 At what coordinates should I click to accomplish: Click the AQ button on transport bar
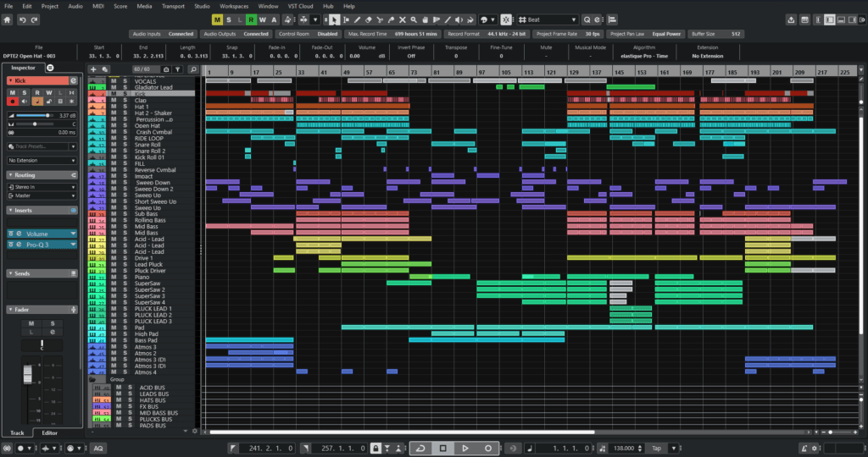(98, 449)
